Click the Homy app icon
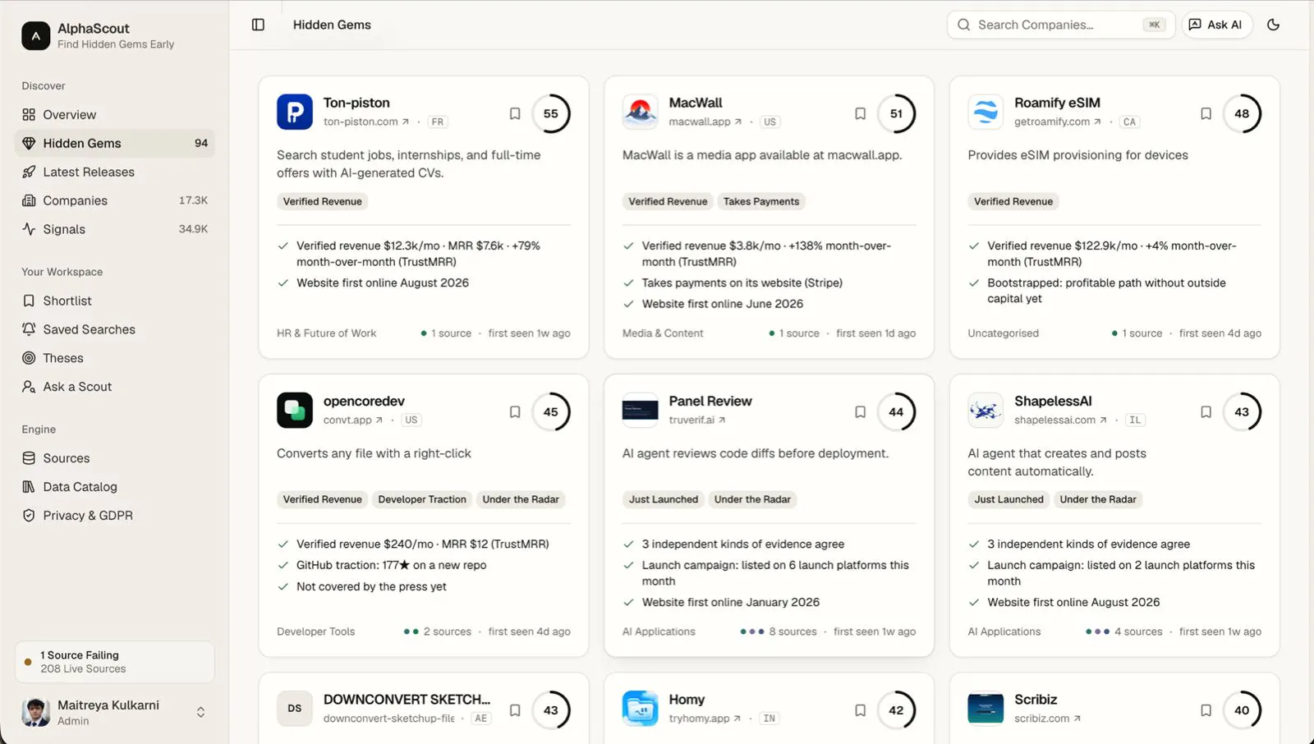Viewport: 1314px width, 744px height. click(640, 708)
